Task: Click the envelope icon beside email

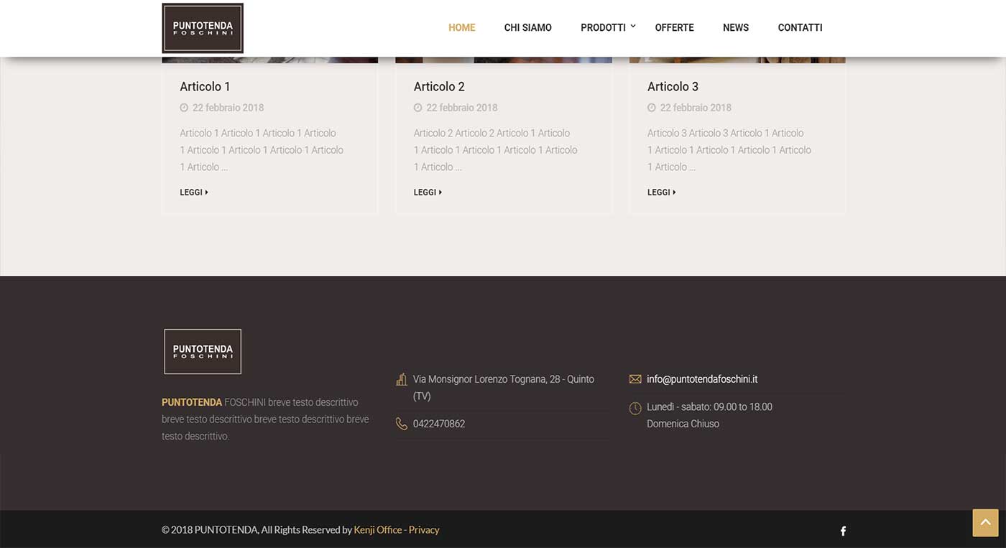Action: 635,379
